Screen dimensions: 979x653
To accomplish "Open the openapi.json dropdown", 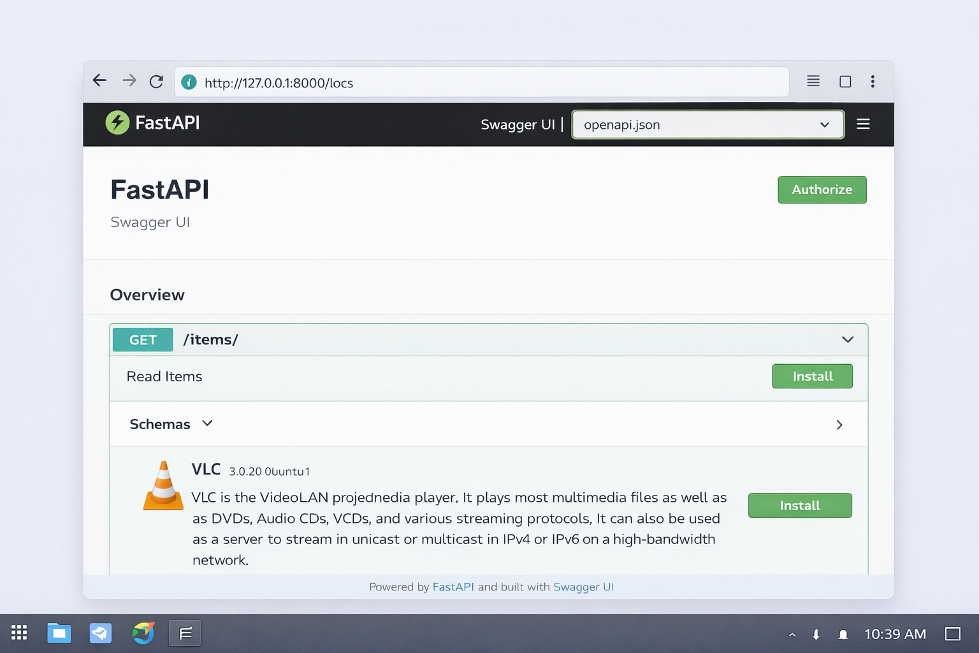I will (707, 124).
